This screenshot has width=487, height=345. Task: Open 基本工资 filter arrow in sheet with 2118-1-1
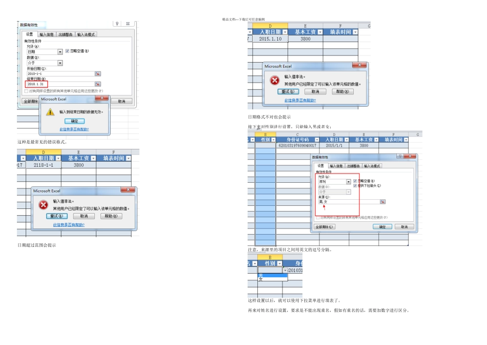pyautogui.click(x=93, y=158)
